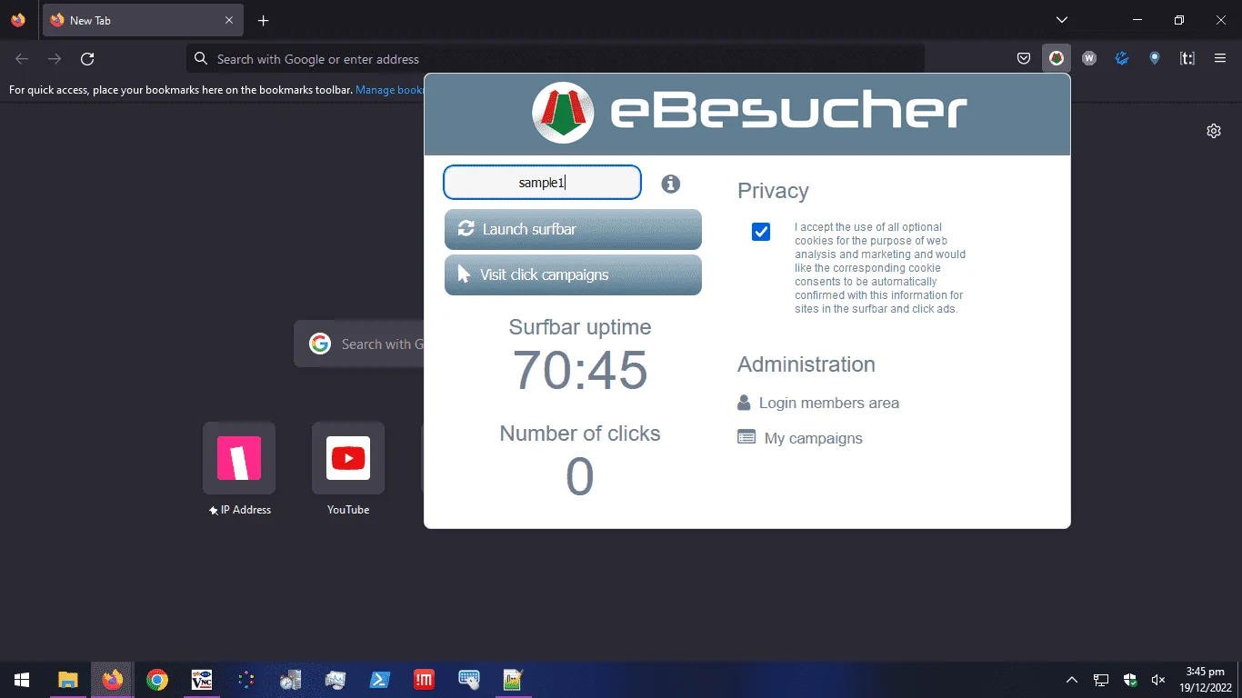The height and width of the screenshot is (698, 1242).
Task: Open the clock and server taskbar icon
Action: pyautogui.click(x=291, y=680)
